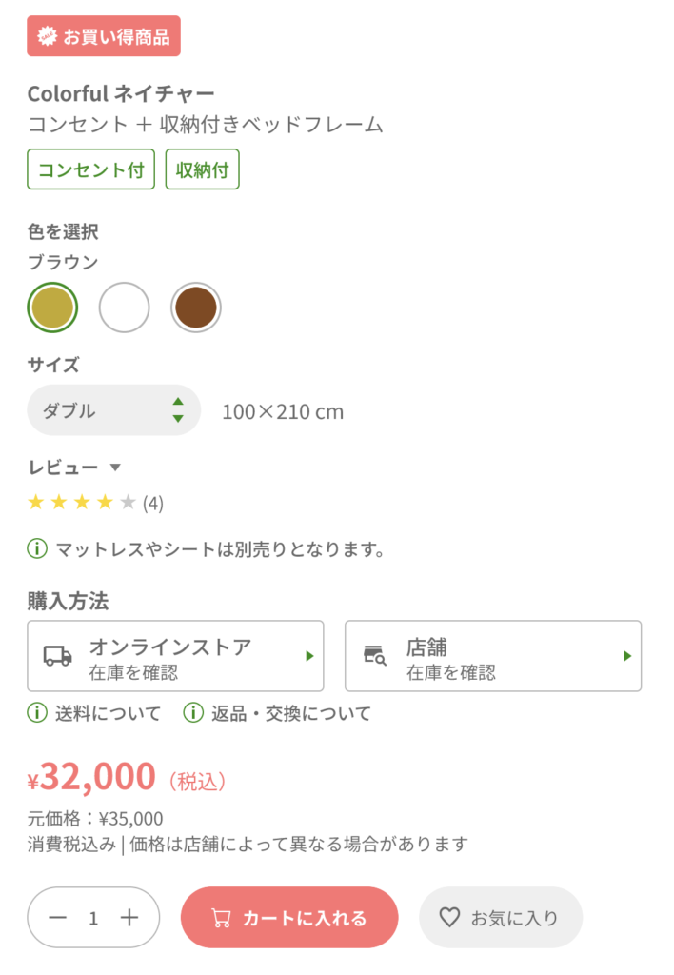Click the plus icon to increase quantity
This screenshot has height=975, width=674.
(129, 918)
